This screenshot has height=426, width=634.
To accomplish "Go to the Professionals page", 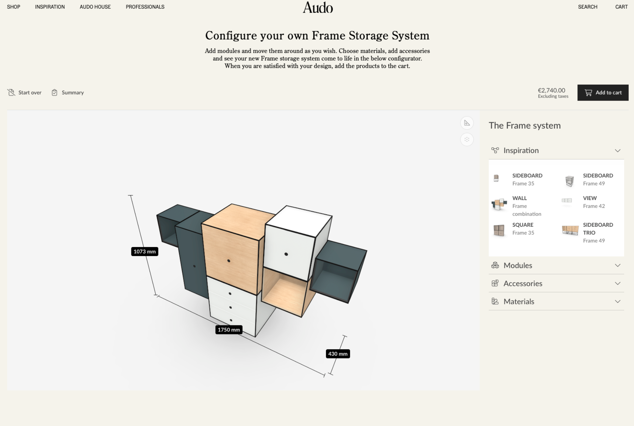I will (145, 7).
